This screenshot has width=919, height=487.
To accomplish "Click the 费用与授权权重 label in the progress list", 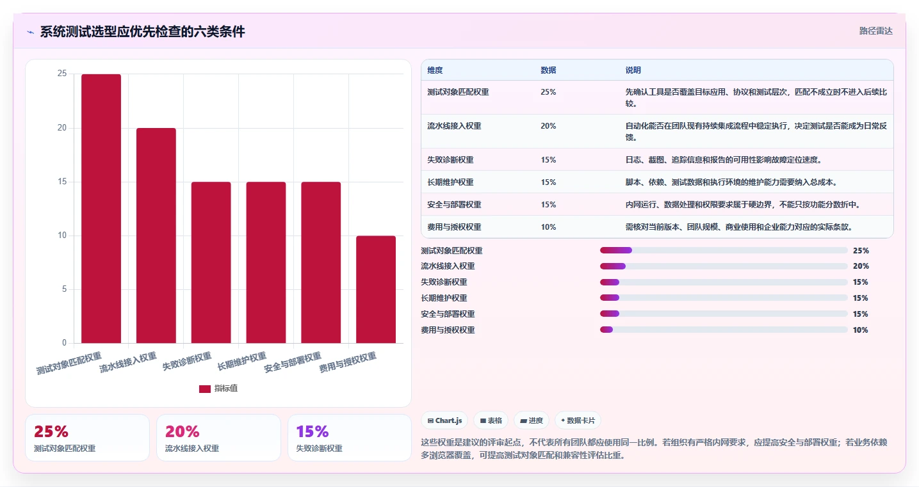I will 448,330.
